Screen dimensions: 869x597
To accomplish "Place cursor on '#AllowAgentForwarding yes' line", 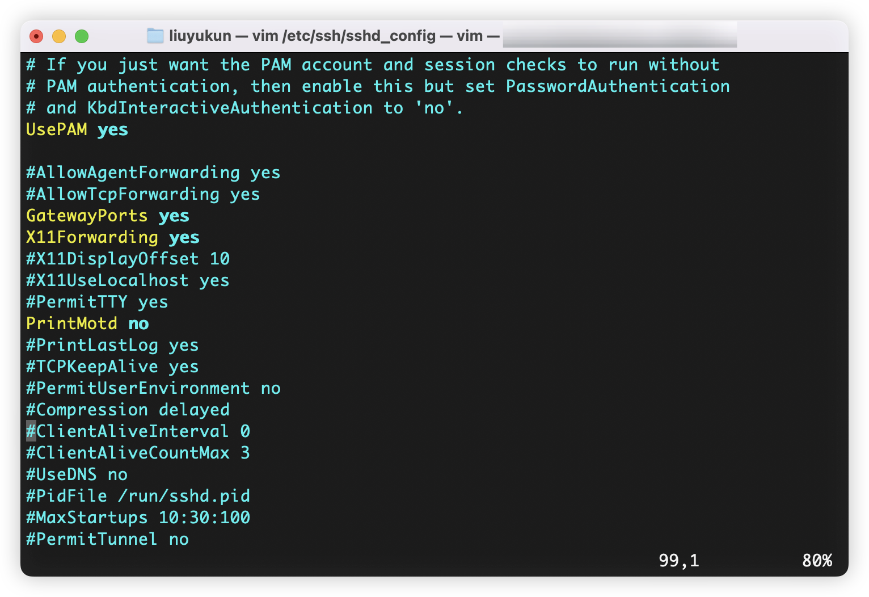I will (x=153, y=173).
